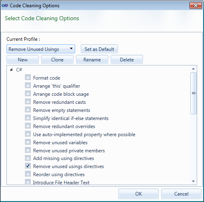The height and width of the screenshot is (202, 204).
Task: Close the Code Cleaning Options dialog
Action: (x=196, y=6)
